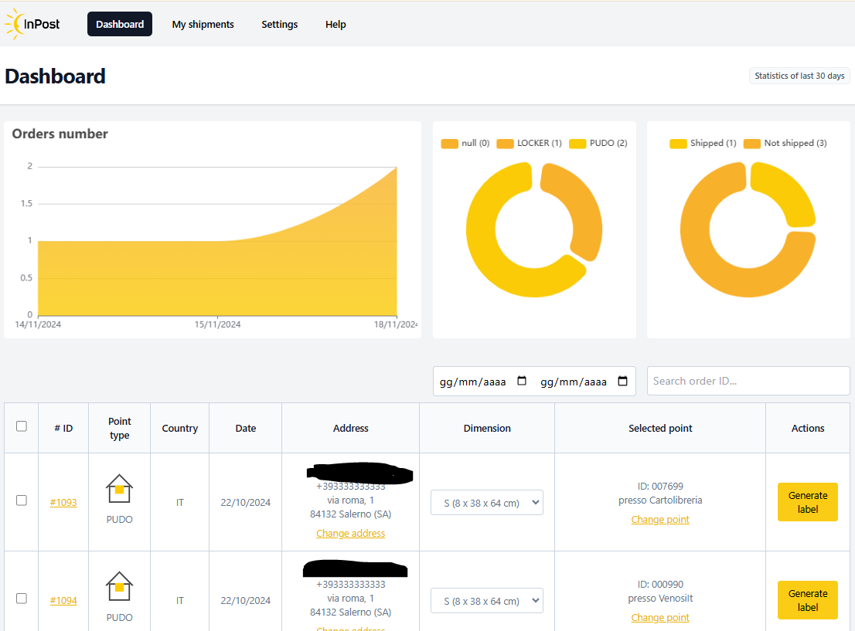
Task: Toggle the PUDO (2) legend swatch
Action: click(577, 144)
